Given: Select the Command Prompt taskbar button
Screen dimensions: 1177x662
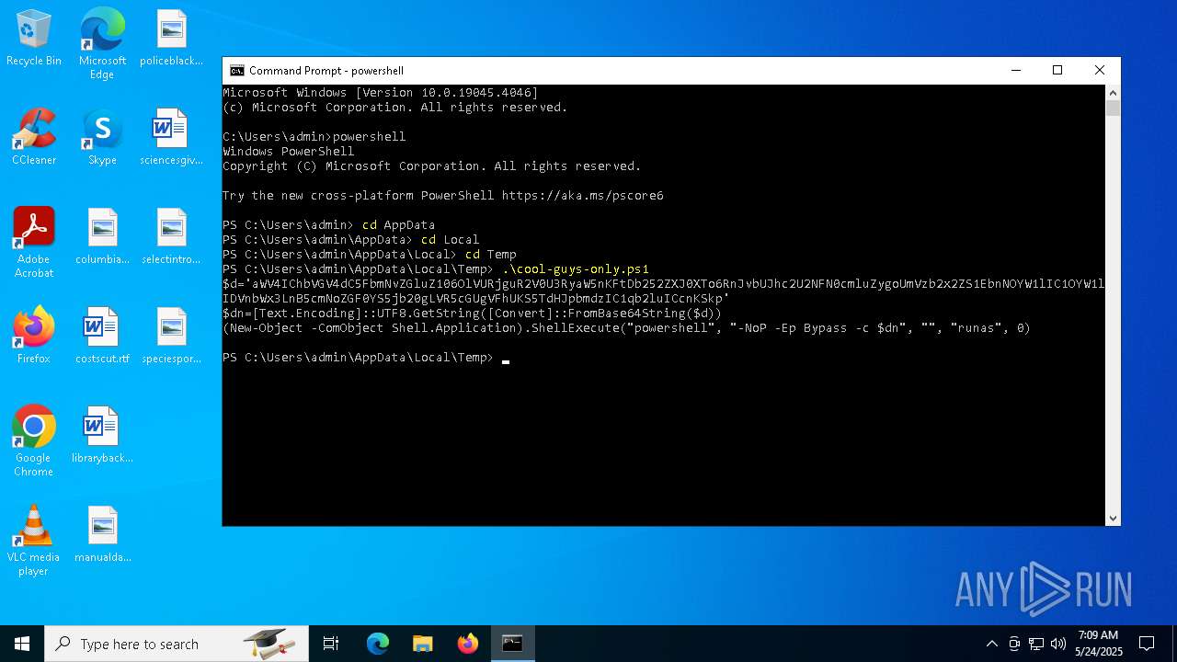Looking at the screenshot, I should pyautogui.click(x=512, y=644).
